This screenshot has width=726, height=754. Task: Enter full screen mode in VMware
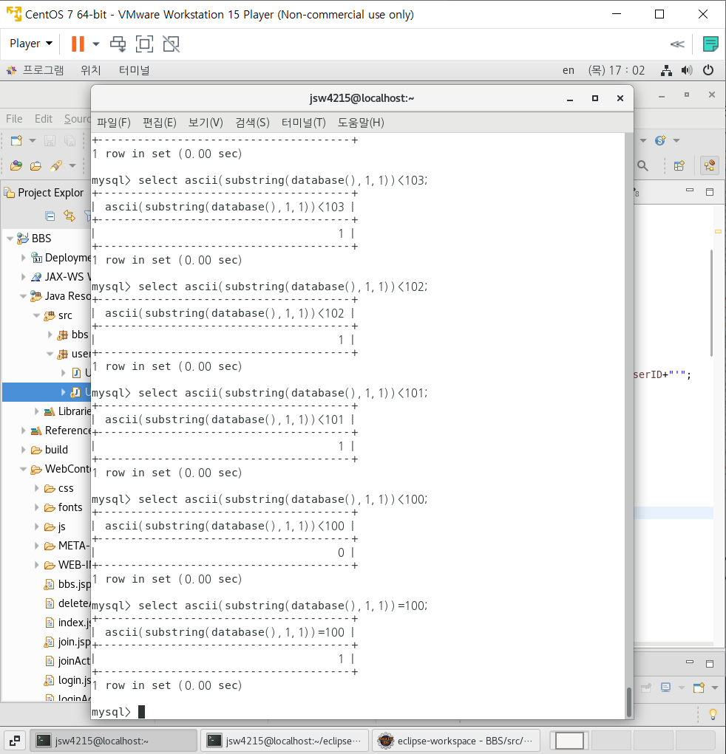click(144, 44)
